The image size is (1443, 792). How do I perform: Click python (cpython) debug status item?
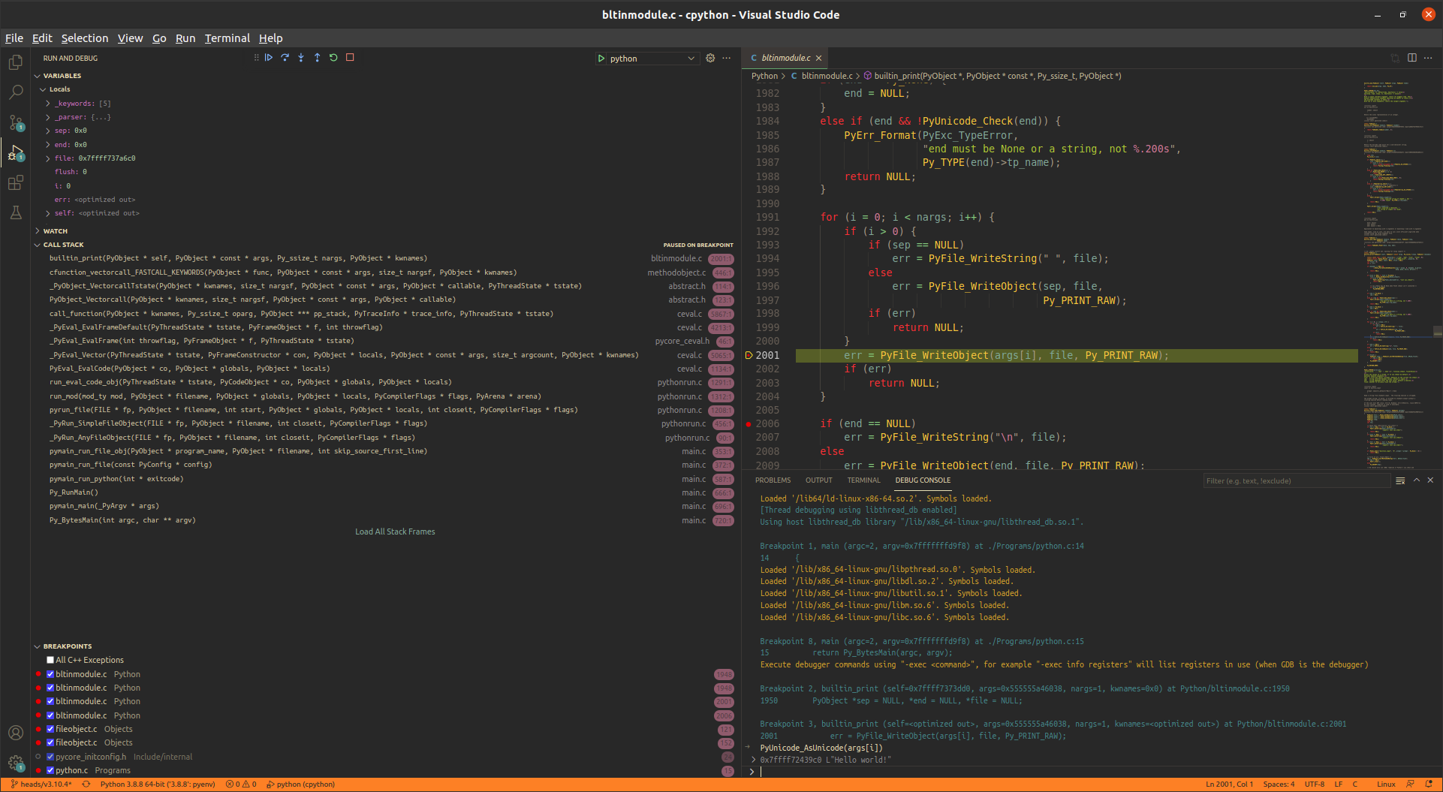[300, 784]
